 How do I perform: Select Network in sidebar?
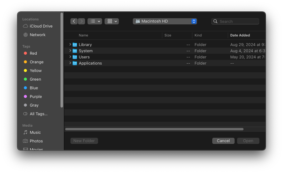point(34,35)
